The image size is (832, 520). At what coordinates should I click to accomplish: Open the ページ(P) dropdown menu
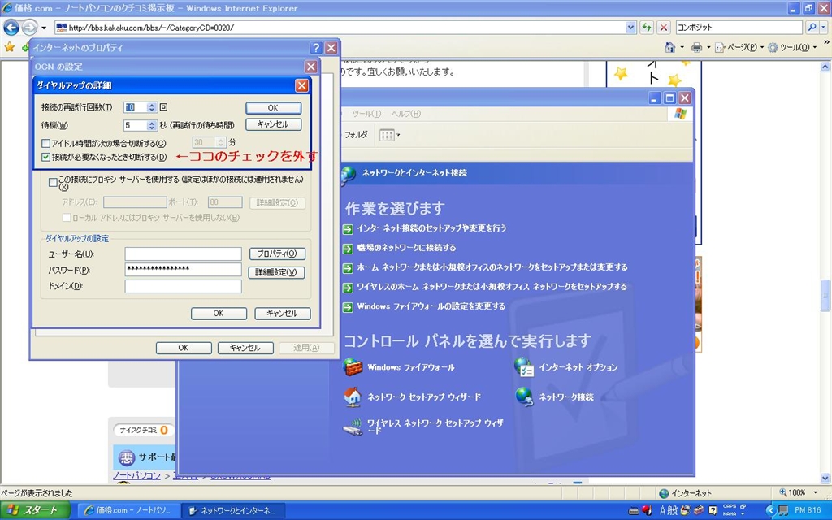739,47
